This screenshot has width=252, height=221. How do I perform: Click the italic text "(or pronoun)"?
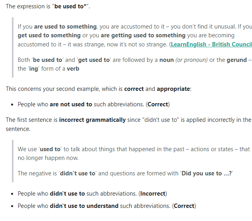point(191,60)
